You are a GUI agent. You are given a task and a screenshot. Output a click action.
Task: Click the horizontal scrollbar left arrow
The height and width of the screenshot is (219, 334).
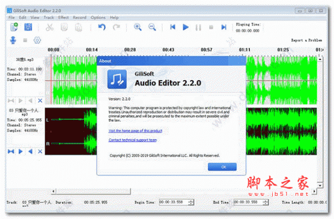point(53,191)
